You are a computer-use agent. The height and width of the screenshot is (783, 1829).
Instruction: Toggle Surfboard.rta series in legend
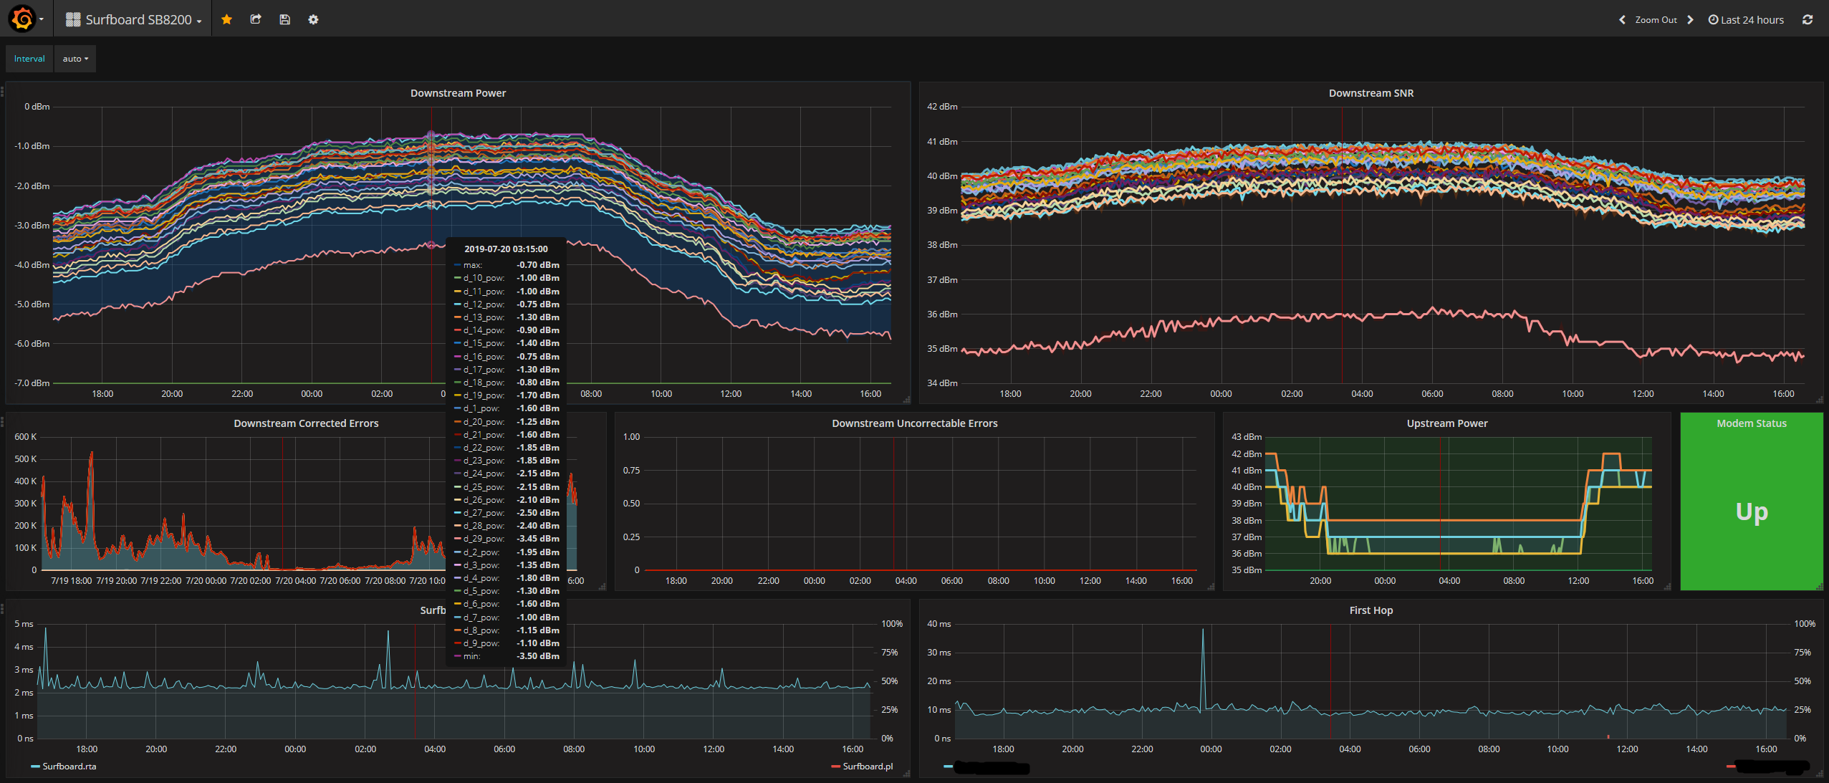[x=69, y=766]
